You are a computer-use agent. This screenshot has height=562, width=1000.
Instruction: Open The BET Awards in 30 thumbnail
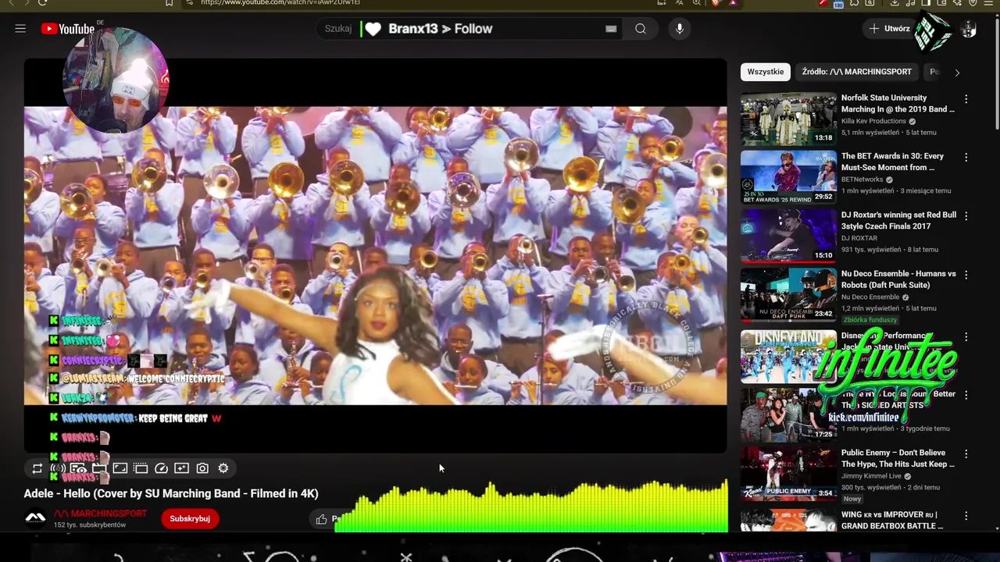[788, 177]
